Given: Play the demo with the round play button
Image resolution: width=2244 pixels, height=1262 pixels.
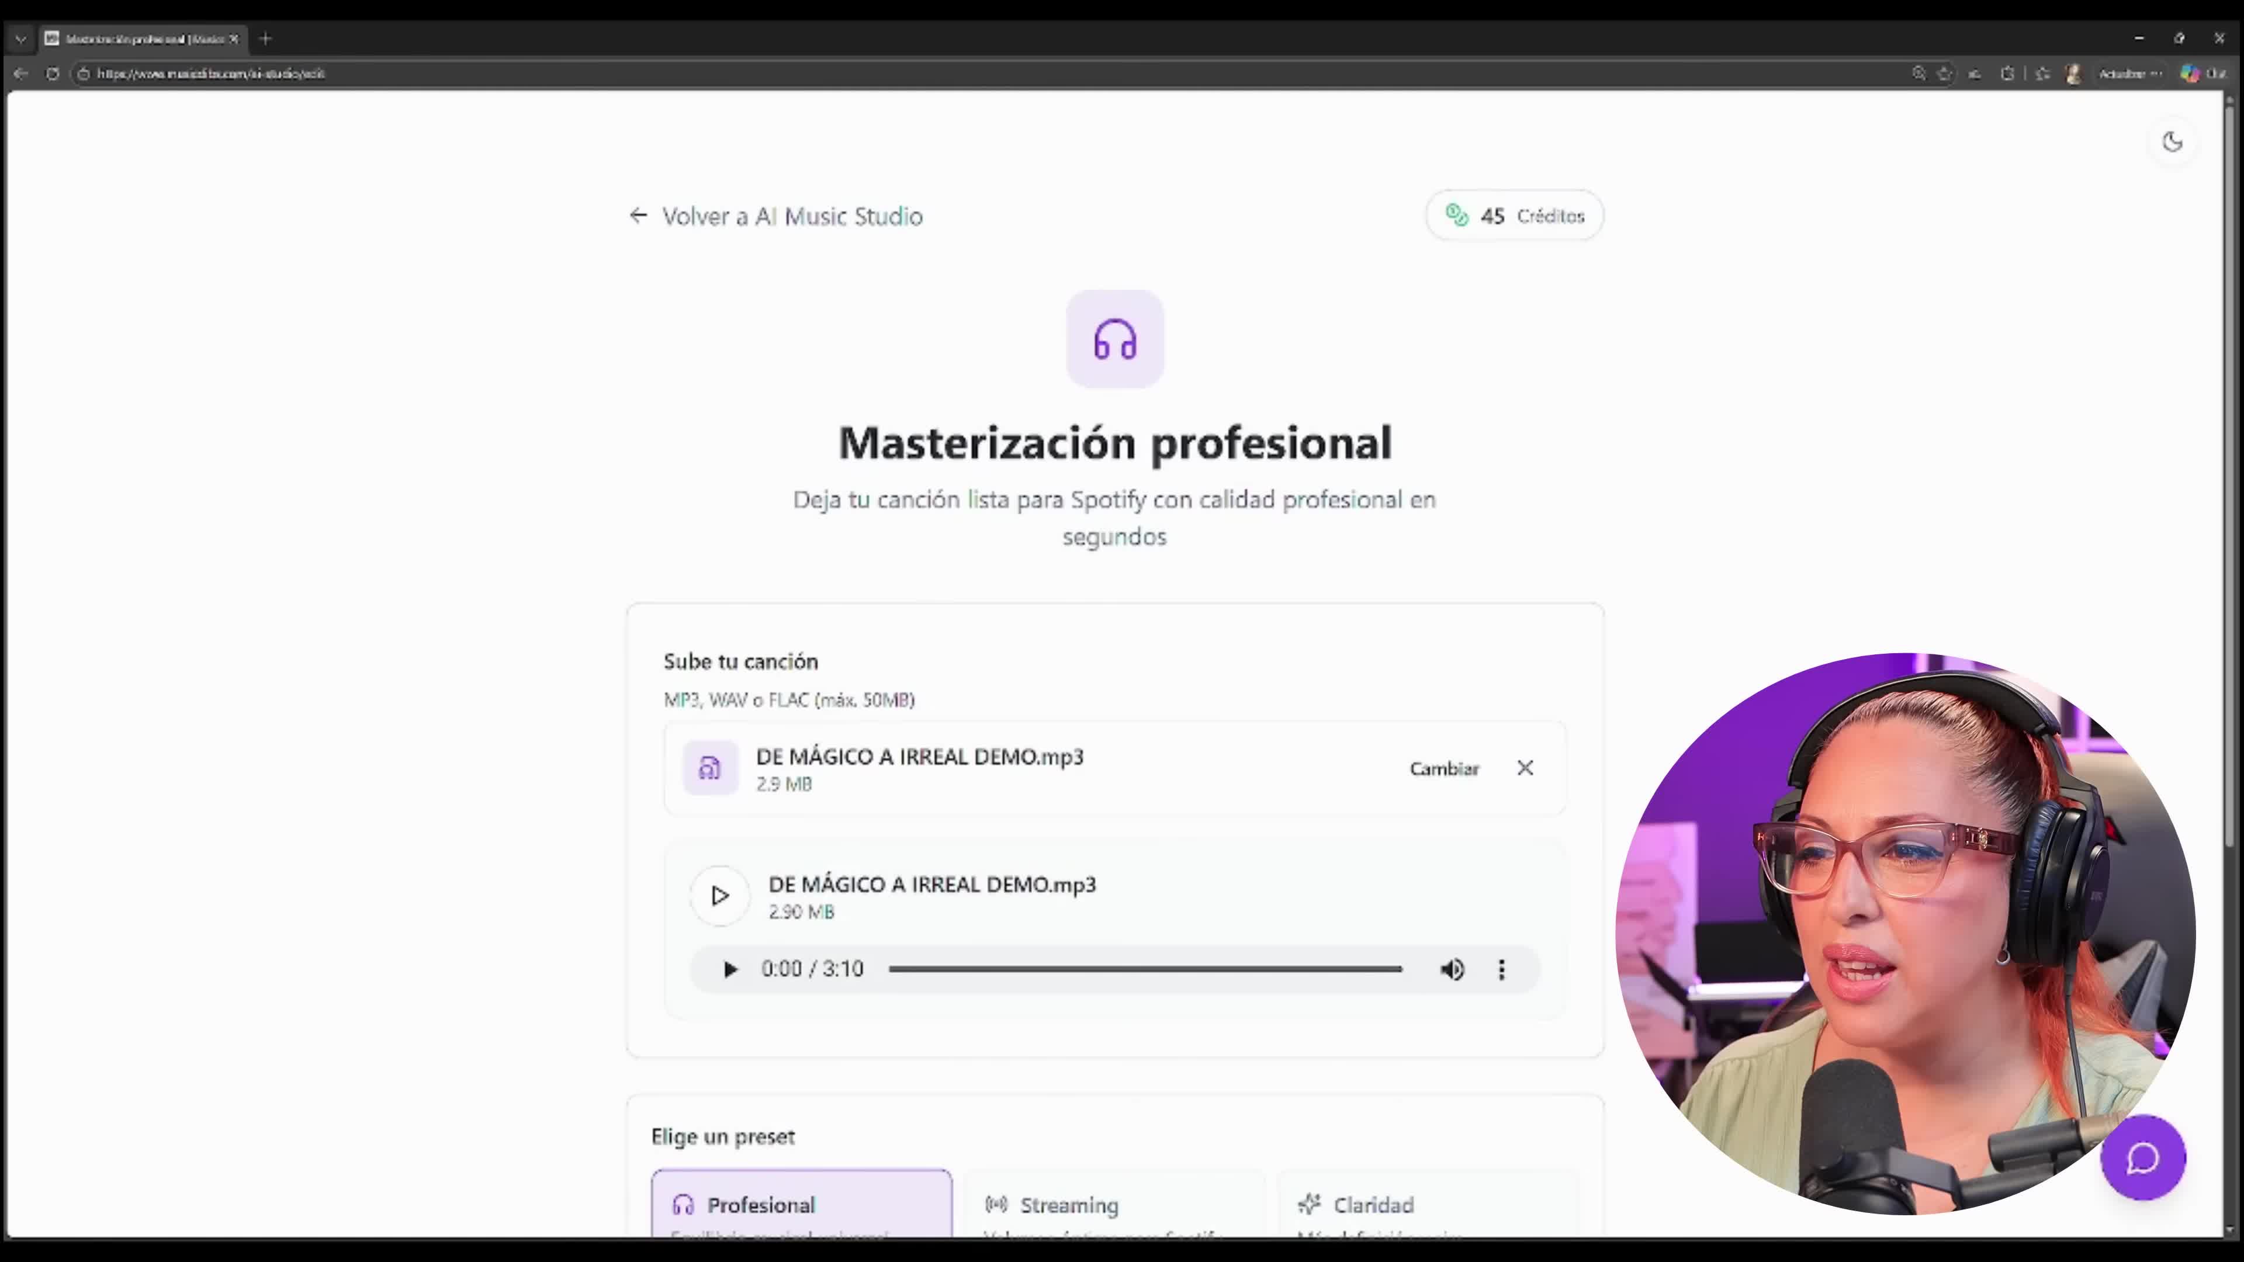Looking at the screenshot, I should coord(719,895).
